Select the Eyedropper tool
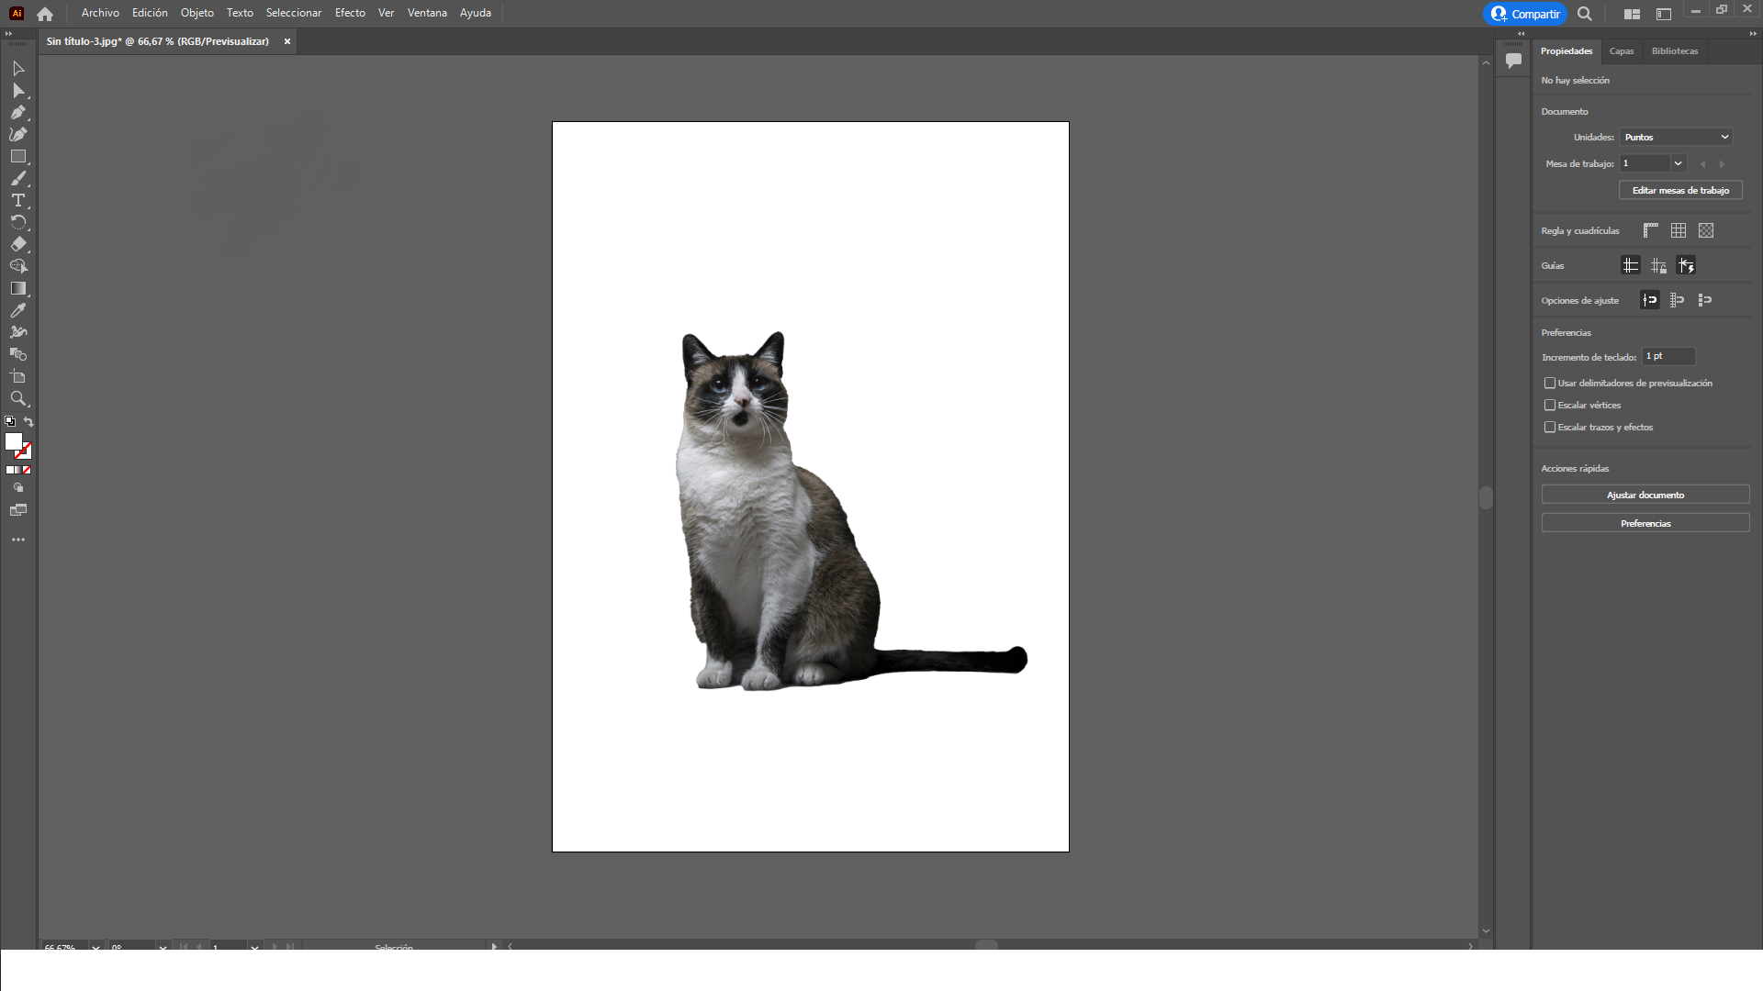The image size is (1763, 991). 17,311
